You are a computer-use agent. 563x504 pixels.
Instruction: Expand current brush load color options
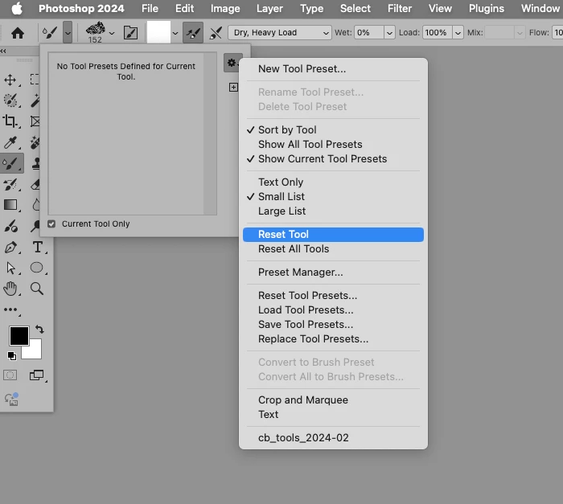click(x=175, y=33)
